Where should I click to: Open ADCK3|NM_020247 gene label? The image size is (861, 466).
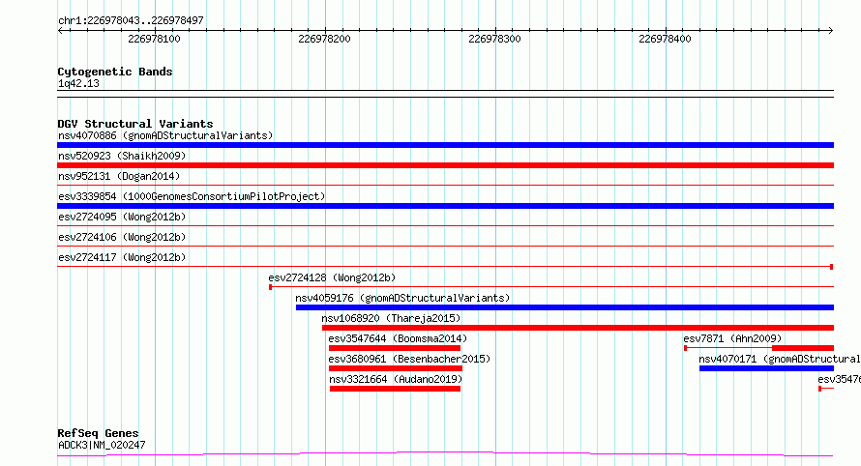click(x=102, y=445)
